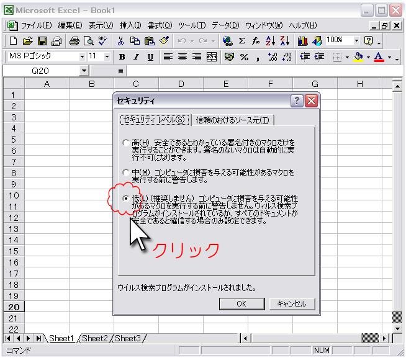Click キャンセル in the security dialog

[x=292, y=304]
